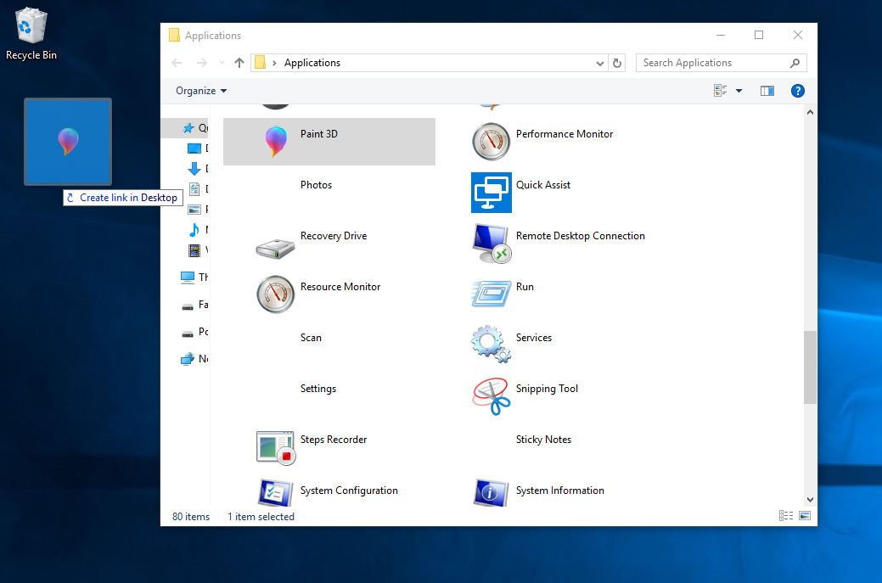Click the "1 item selected" status text

click(261, 517)
